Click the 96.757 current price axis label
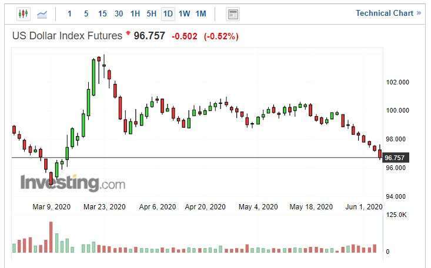Screen dimensions: 431x268 [x=395, y=158]
